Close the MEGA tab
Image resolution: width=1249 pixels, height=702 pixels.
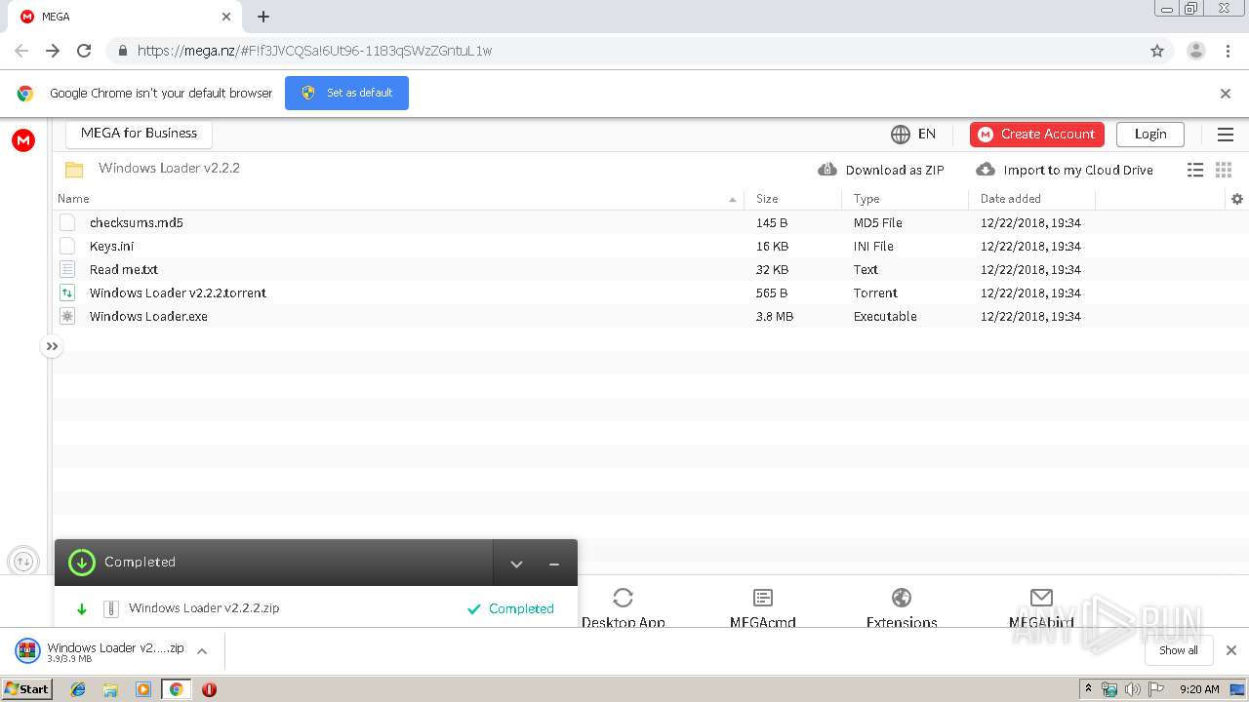(x=226, y=17)
